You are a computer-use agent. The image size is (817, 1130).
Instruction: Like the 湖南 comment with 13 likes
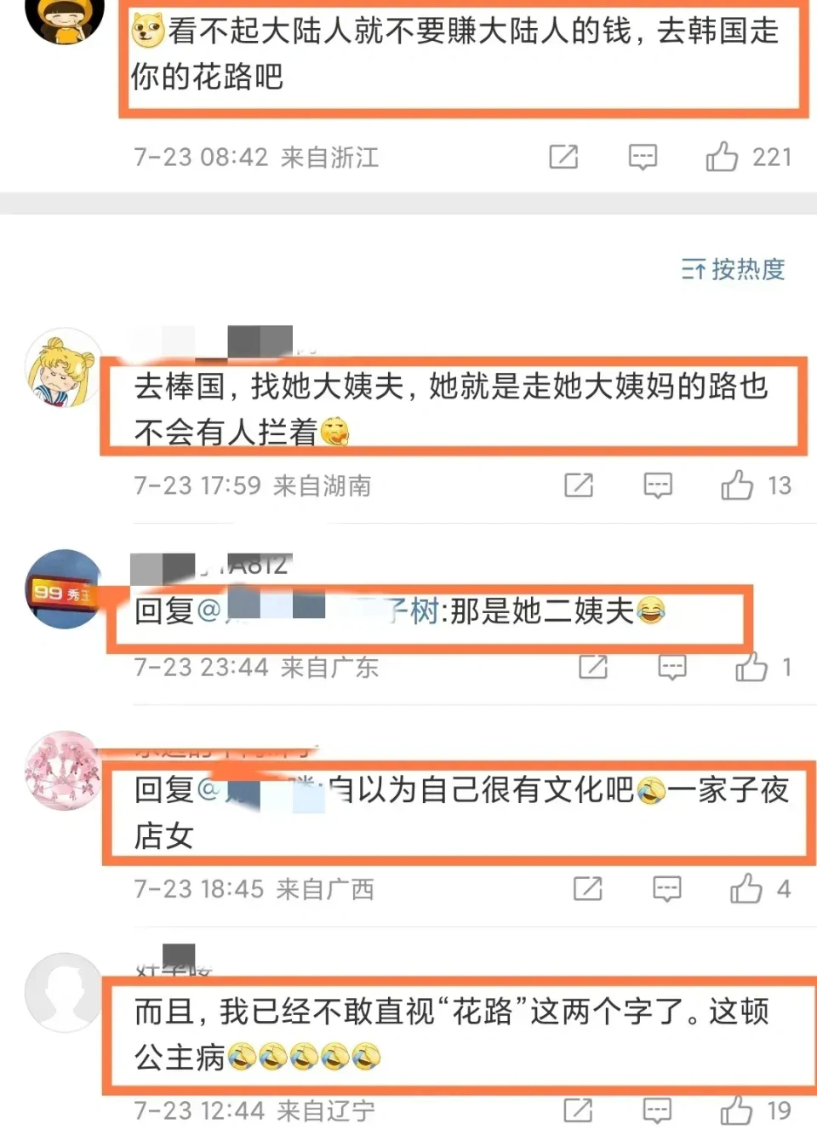(737, 485)
